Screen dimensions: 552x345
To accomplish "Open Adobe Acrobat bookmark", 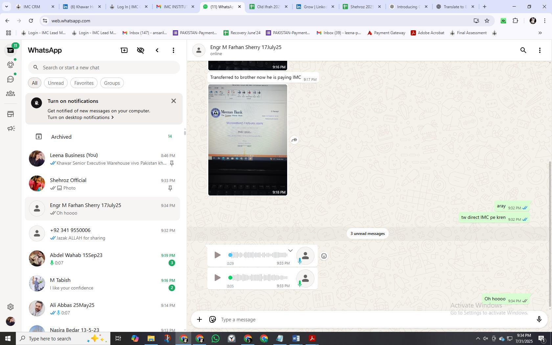I will pos(427,33).
